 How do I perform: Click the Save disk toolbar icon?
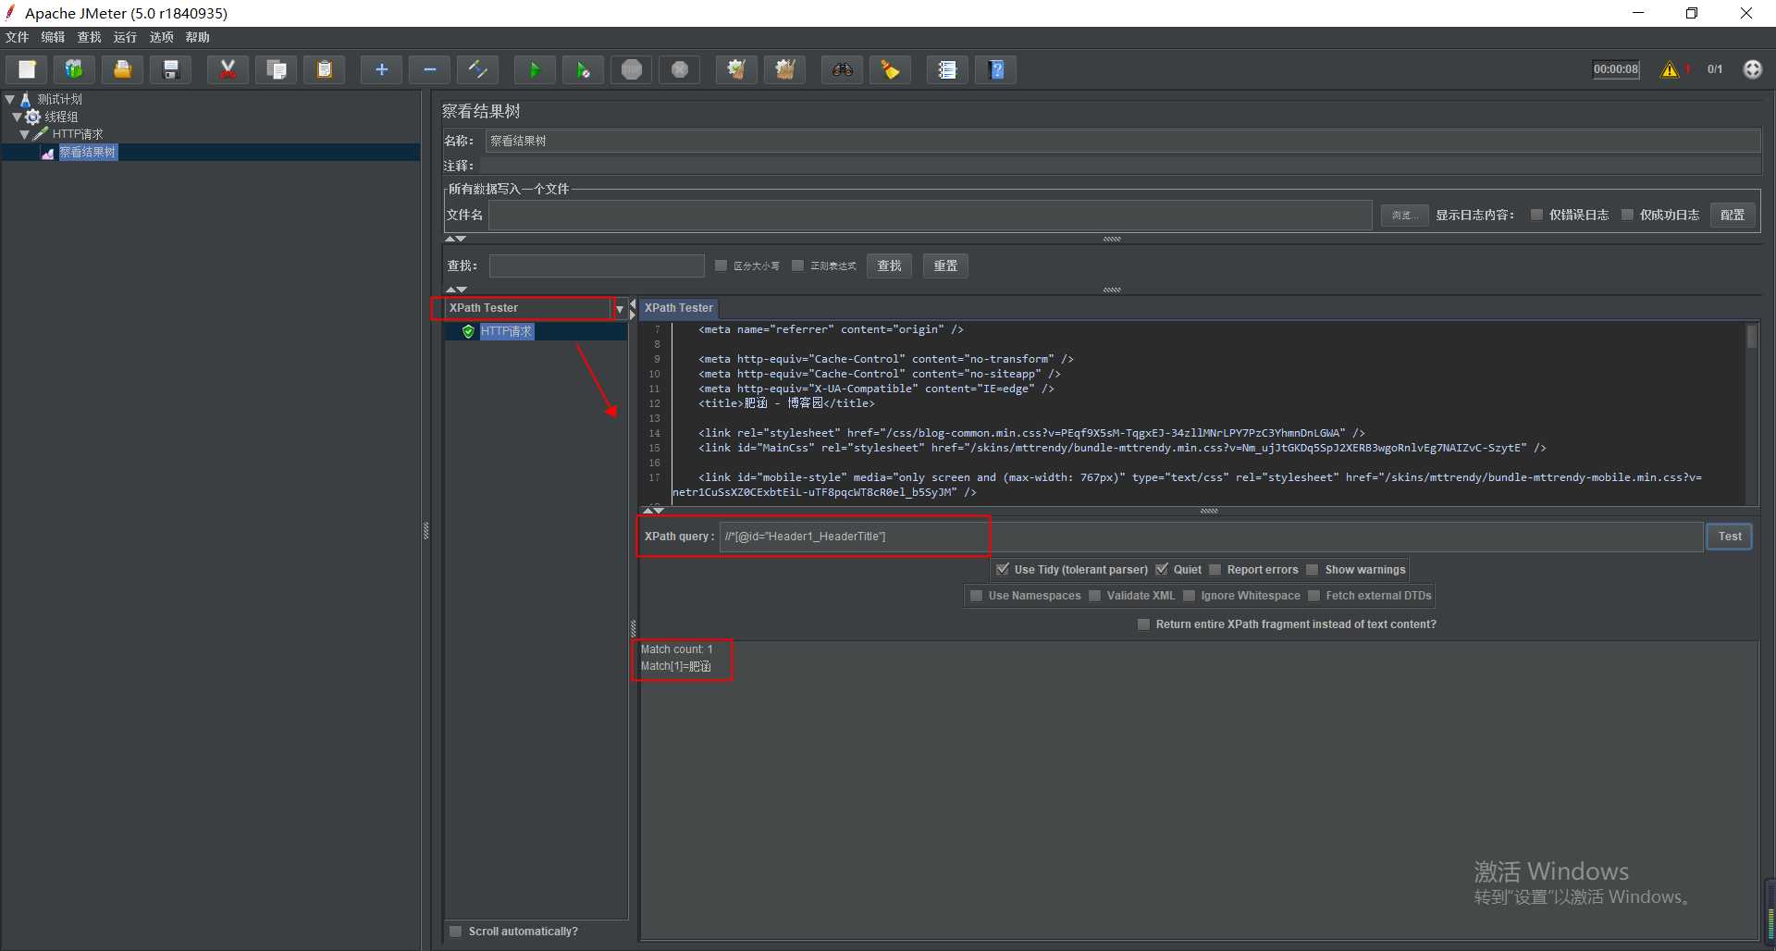[170, 69]
